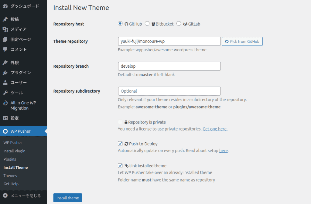
Task: Click the tools wrench icon
Action: [x=5, y=93]
